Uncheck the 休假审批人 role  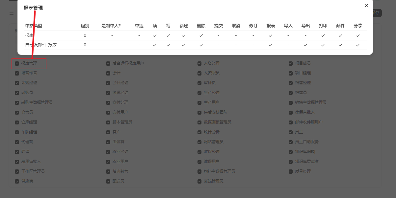[x=291, y=112]
